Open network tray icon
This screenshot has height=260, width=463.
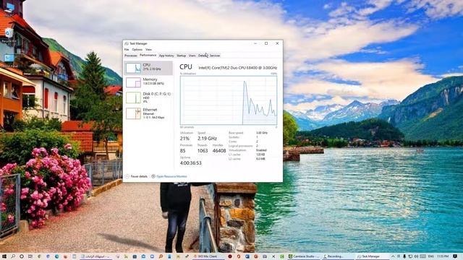pyautogui.click(x=410, y=256)
